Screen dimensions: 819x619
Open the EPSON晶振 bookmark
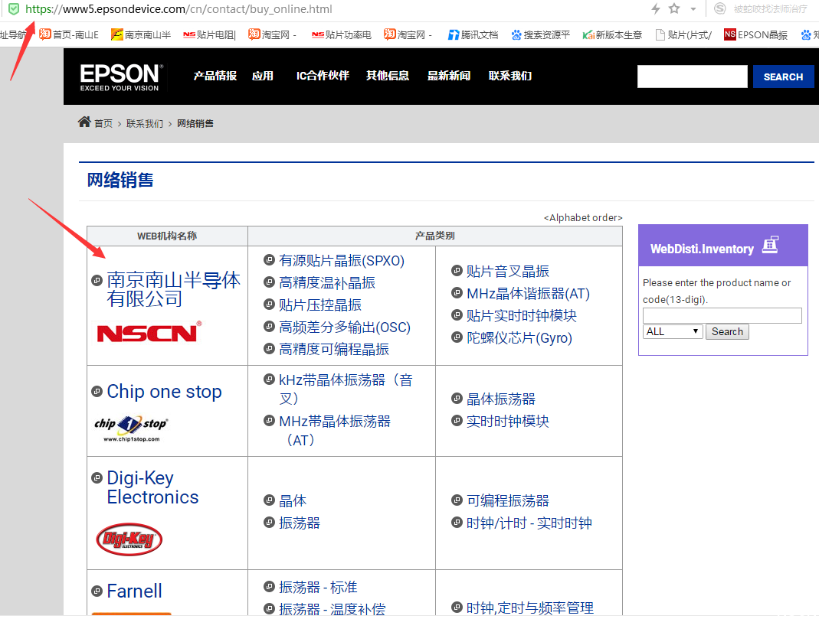coord(755,34)
